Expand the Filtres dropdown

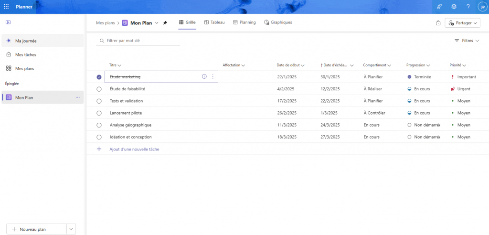point(467,41)
